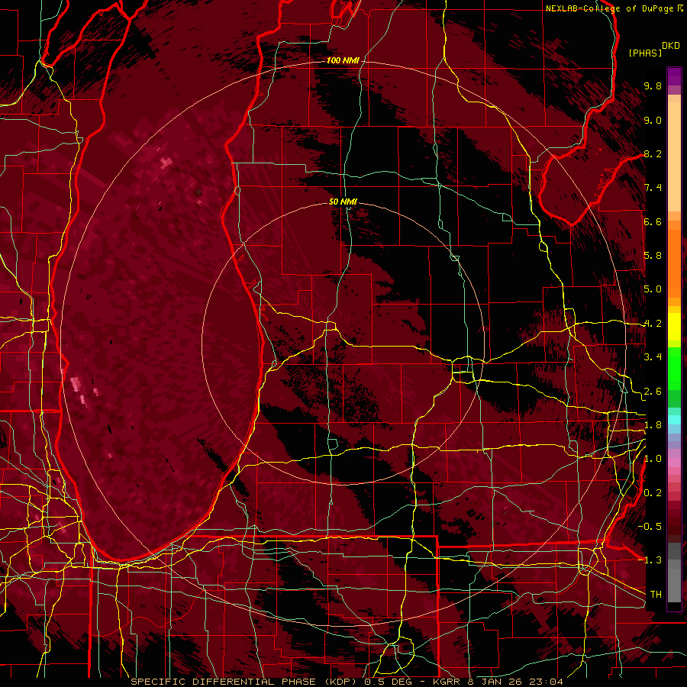Select the 0.2 scale value
The image size is (687, 687).
click(653, 493)
